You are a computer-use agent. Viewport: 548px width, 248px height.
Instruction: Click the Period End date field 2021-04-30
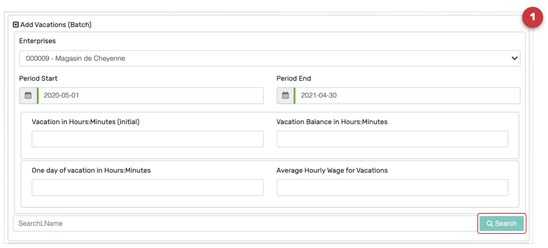407,95
